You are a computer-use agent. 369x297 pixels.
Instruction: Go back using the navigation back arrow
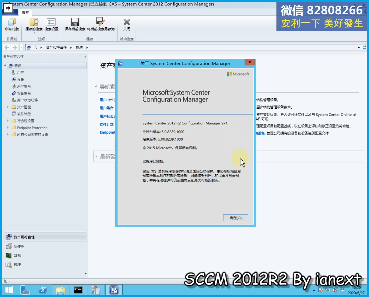(7, 47)
